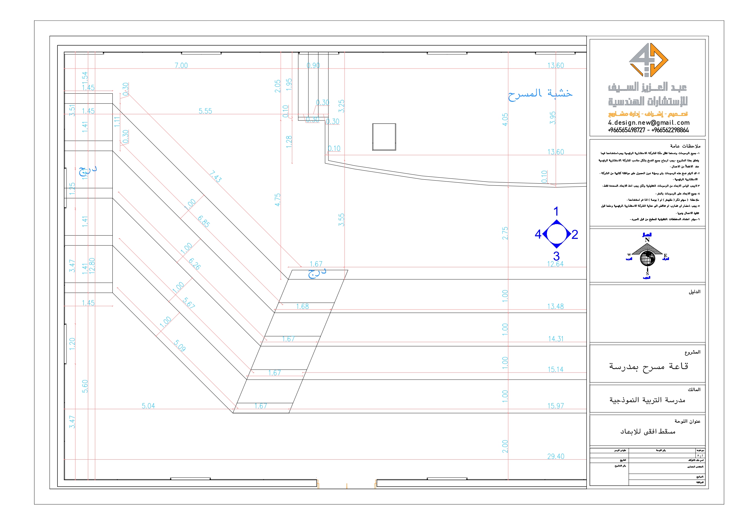
Task: Select the 14.31 dimension text
Action: click(x=556, y=339)
